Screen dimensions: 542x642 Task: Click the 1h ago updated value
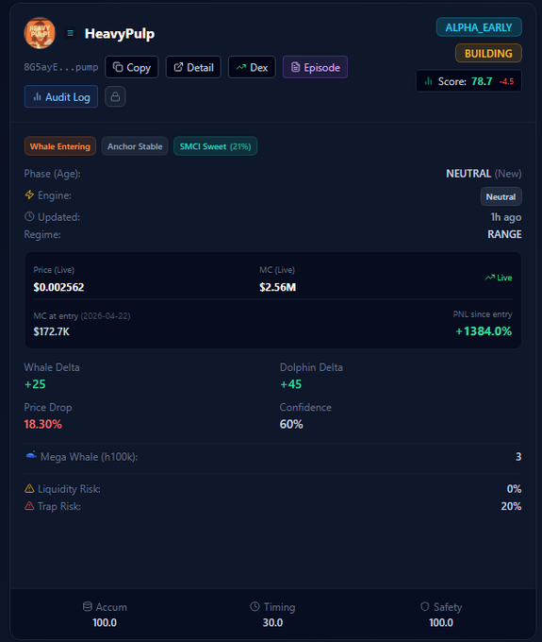coord(506,217)
